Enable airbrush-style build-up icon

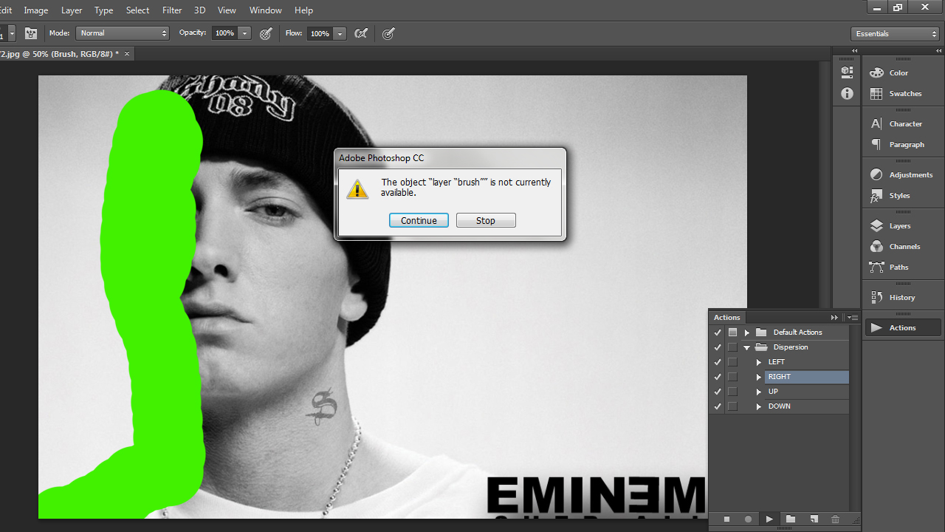click(x=361, y=33)
